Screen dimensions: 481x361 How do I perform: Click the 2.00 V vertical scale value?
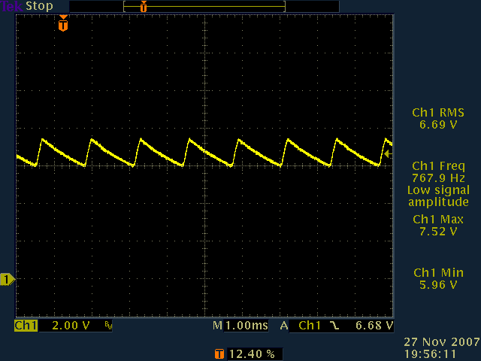(71, 326)
